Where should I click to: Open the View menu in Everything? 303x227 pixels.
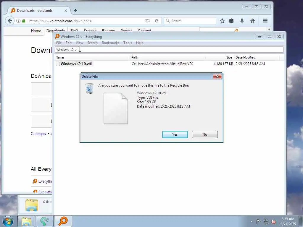pyautogui.click(x=79, y=43)
